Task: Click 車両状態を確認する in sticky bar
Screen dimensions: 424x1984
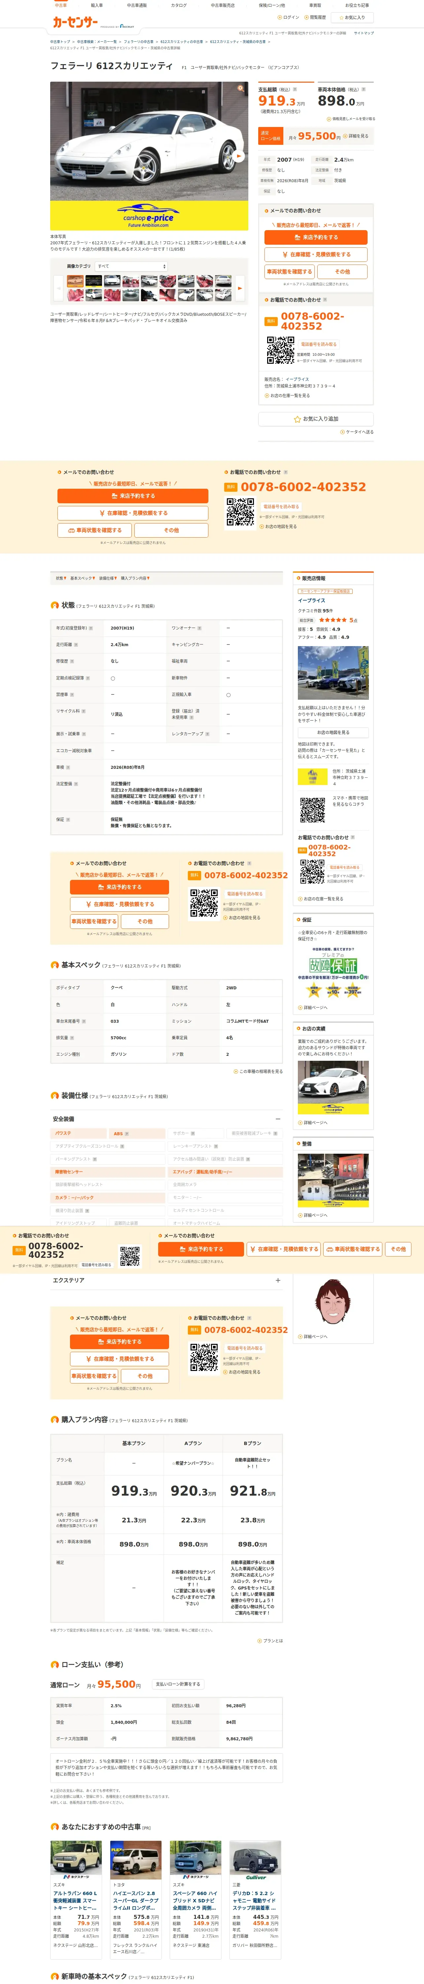Action: [354, 1249]
